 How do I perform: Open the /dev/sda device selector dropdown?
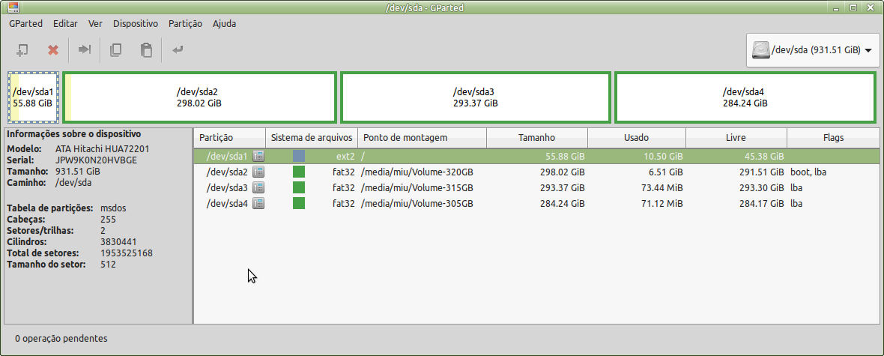point(812,50)
